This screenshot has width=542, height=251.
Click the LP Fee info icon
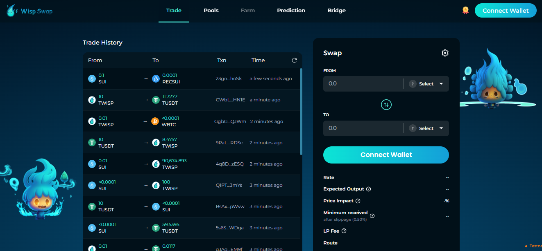[344, 231]
